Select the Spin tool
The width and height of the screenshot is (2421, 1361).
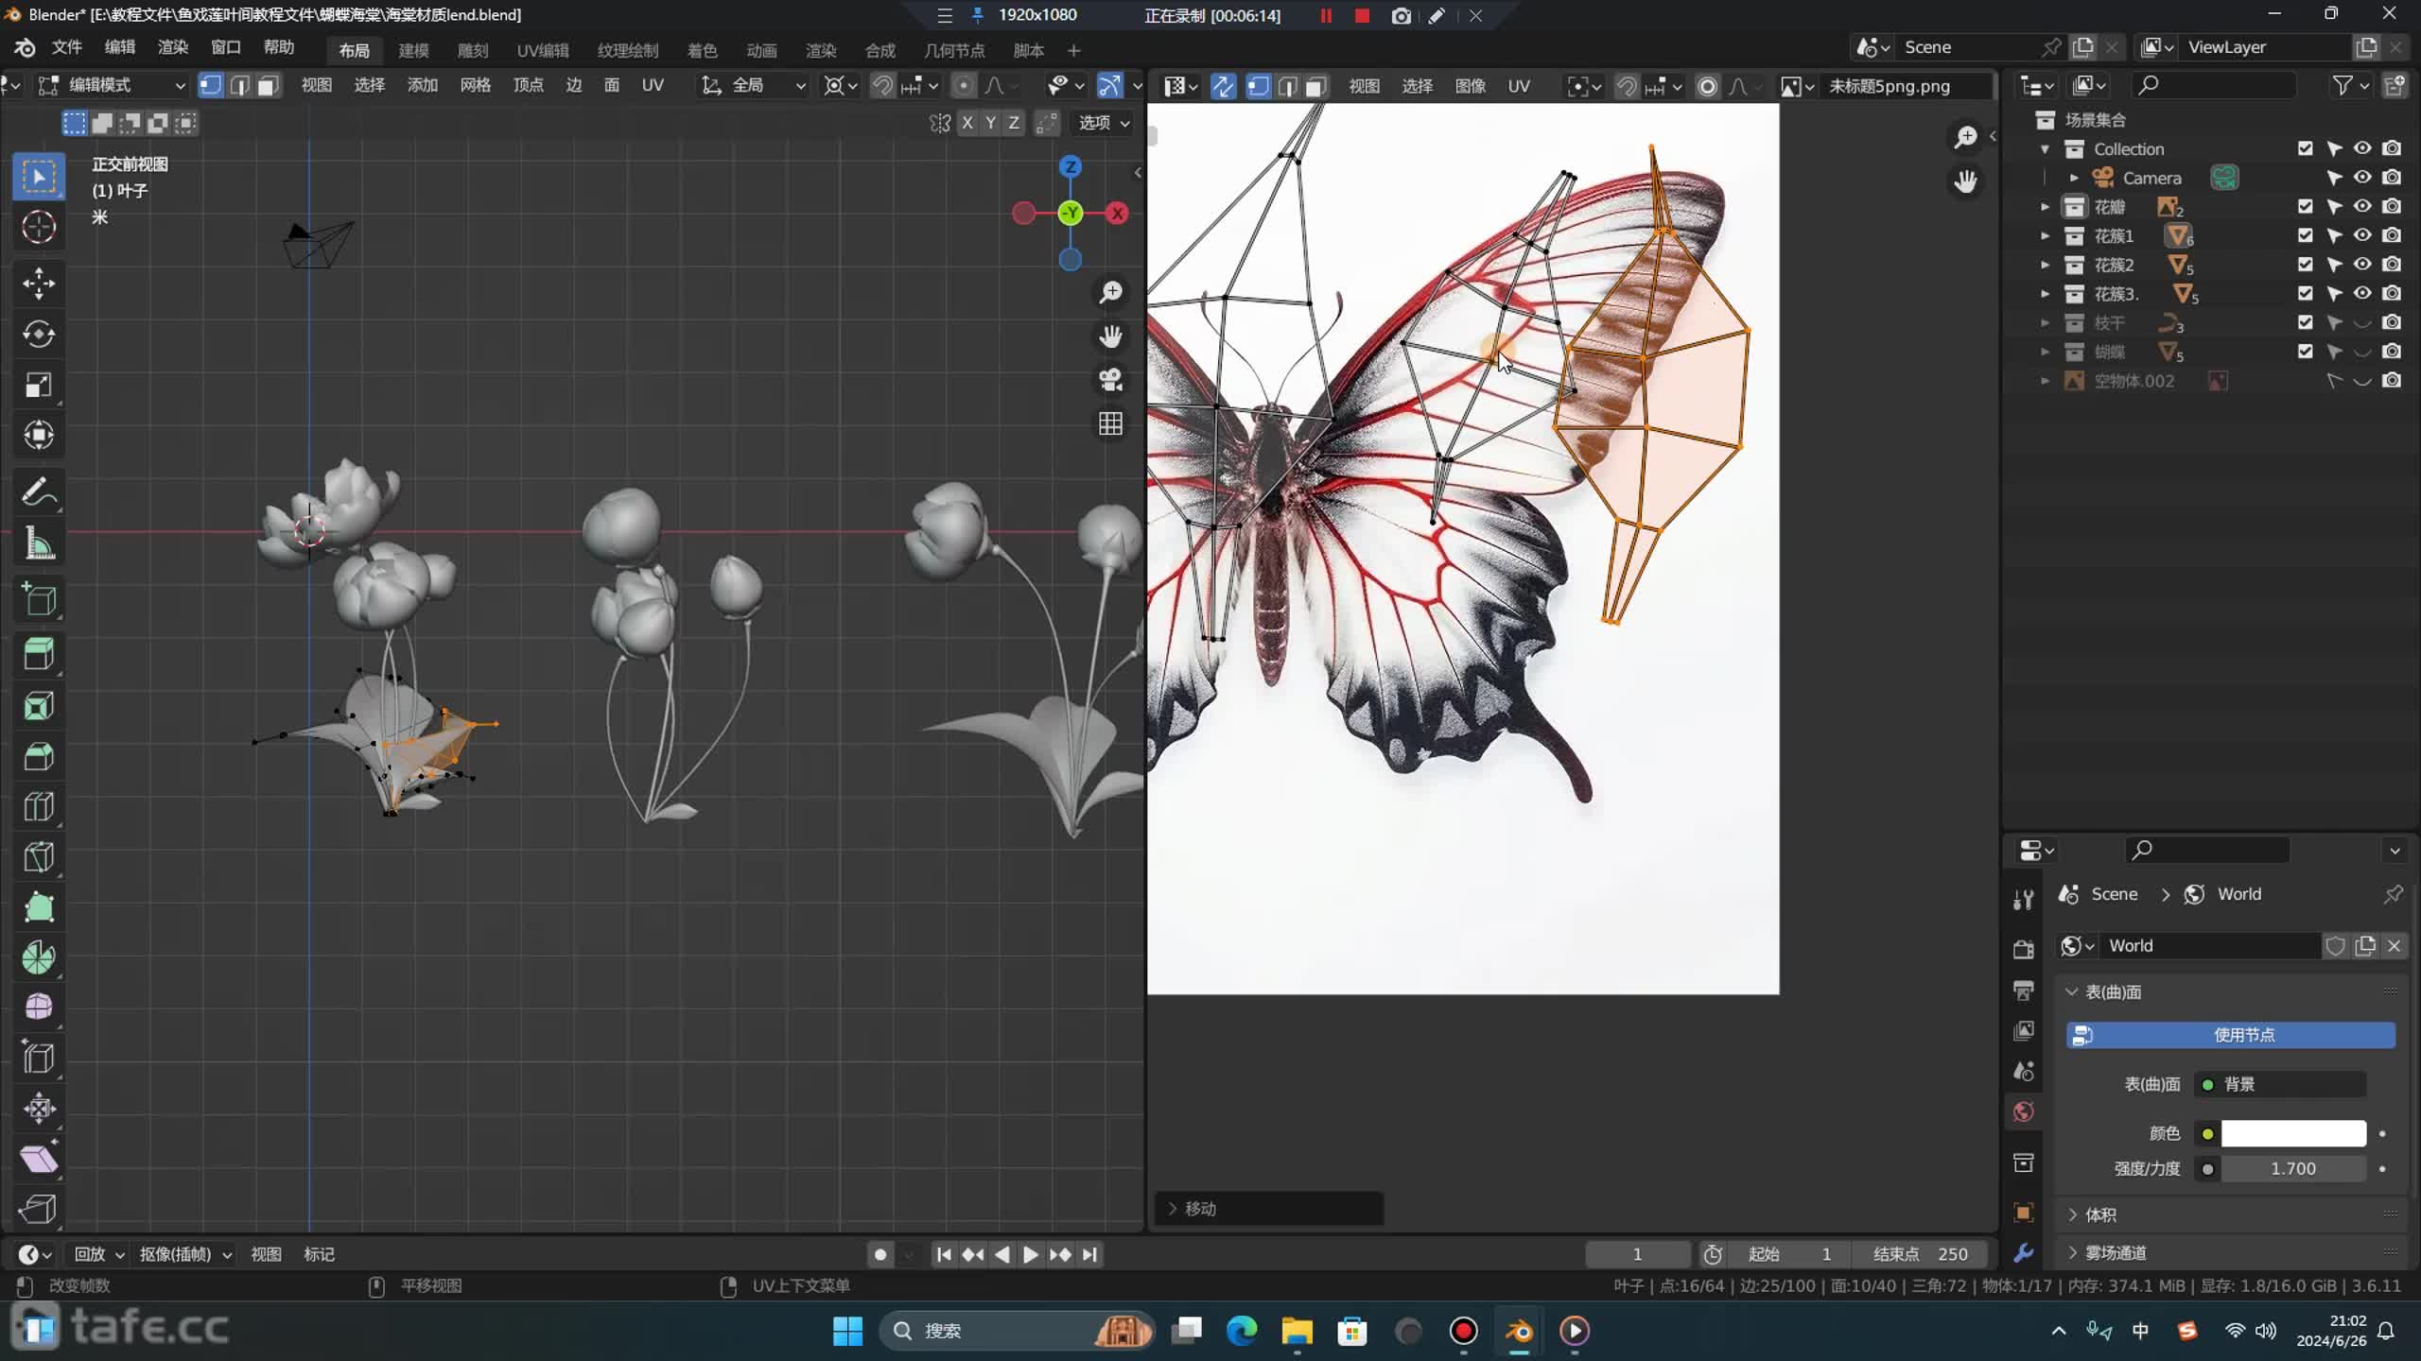pyautogui.click(x=39, y=958)
